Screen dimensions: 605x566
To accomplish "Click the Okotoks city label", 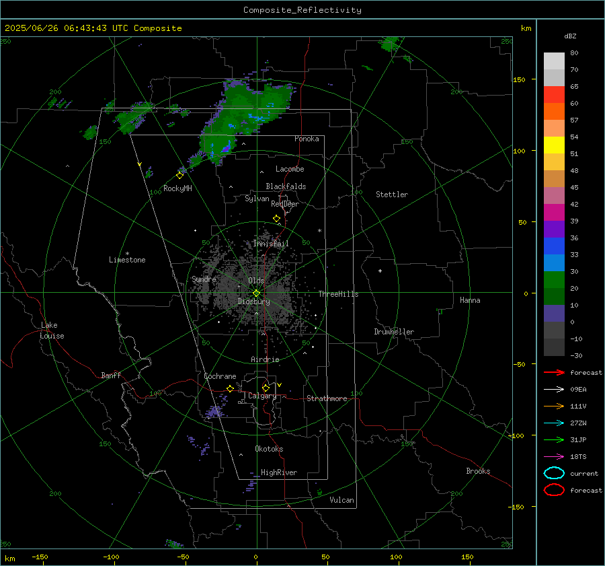I will pyautogui.click(x=269, y=449).
